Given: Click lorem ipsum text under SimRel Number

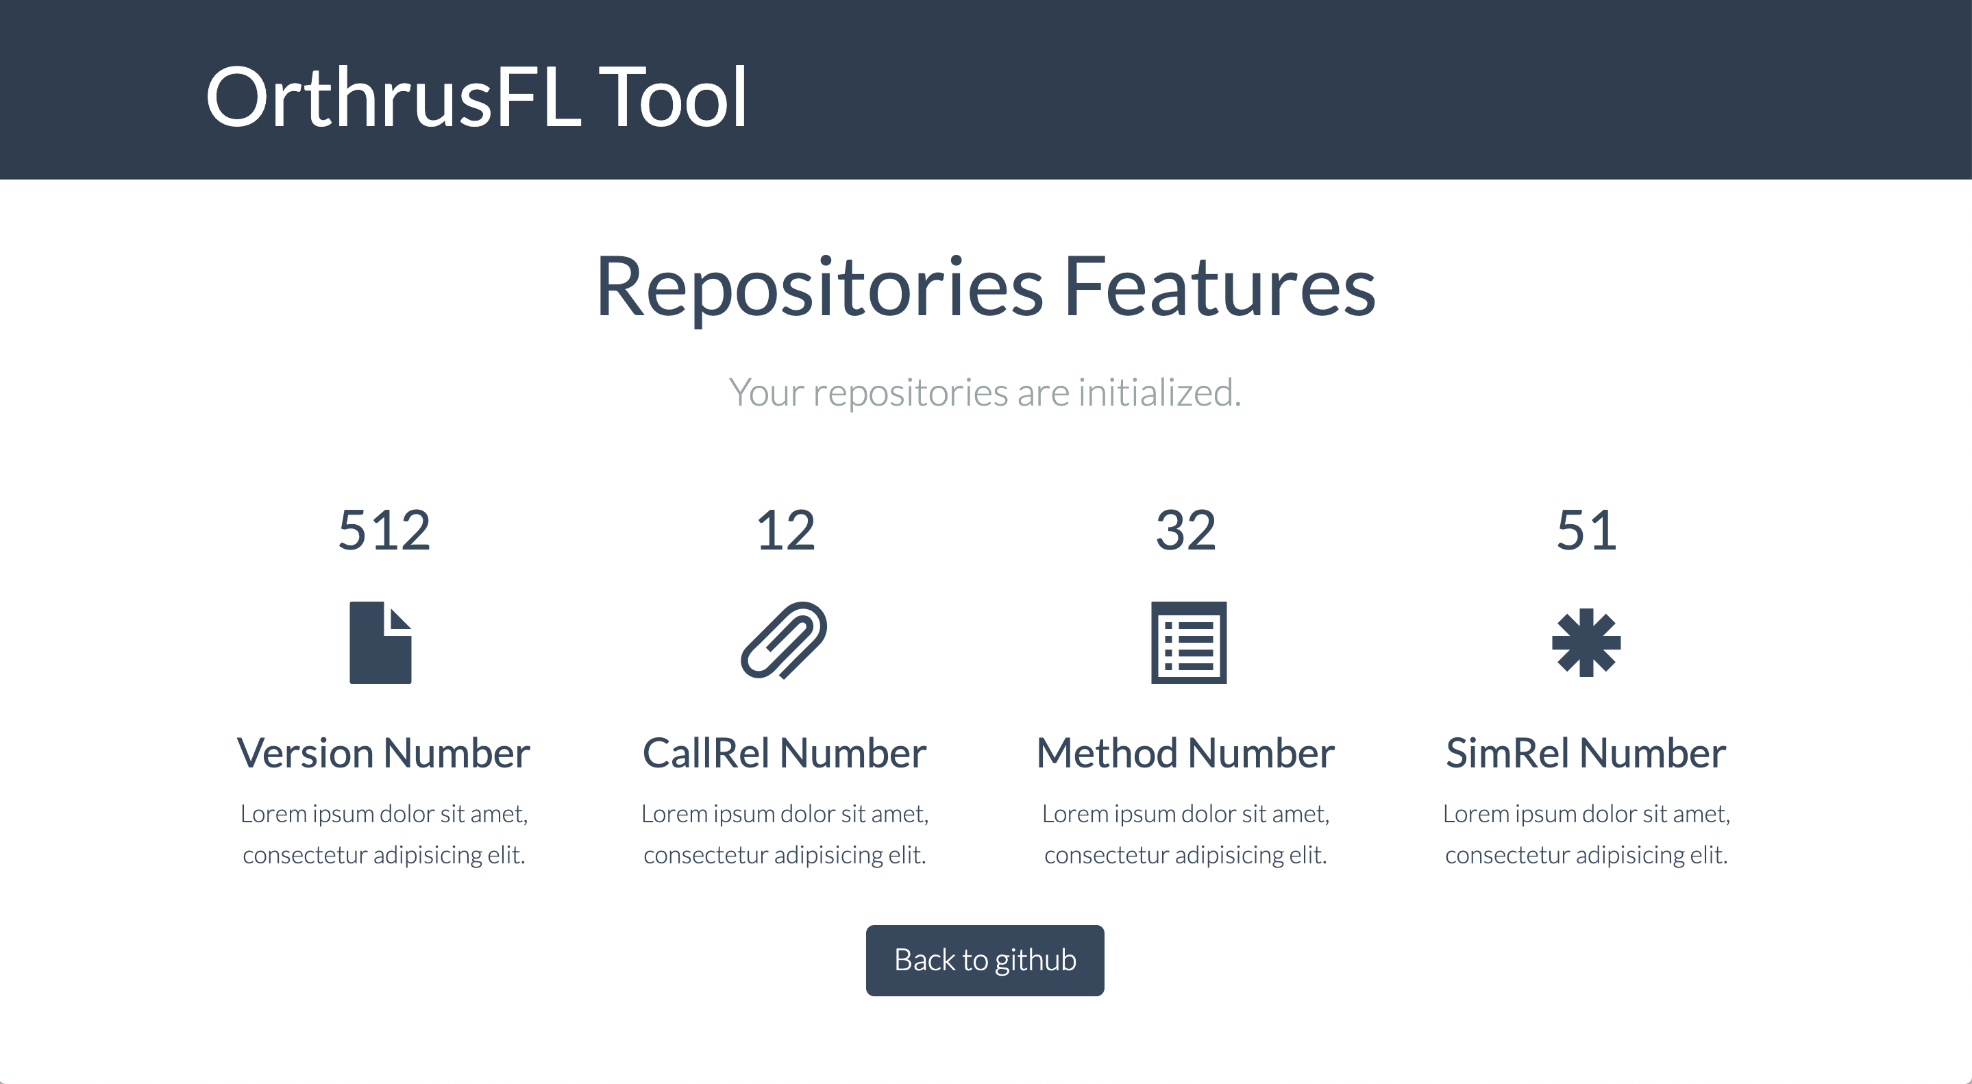Looking at the screenshot, I should [1586, 834].
